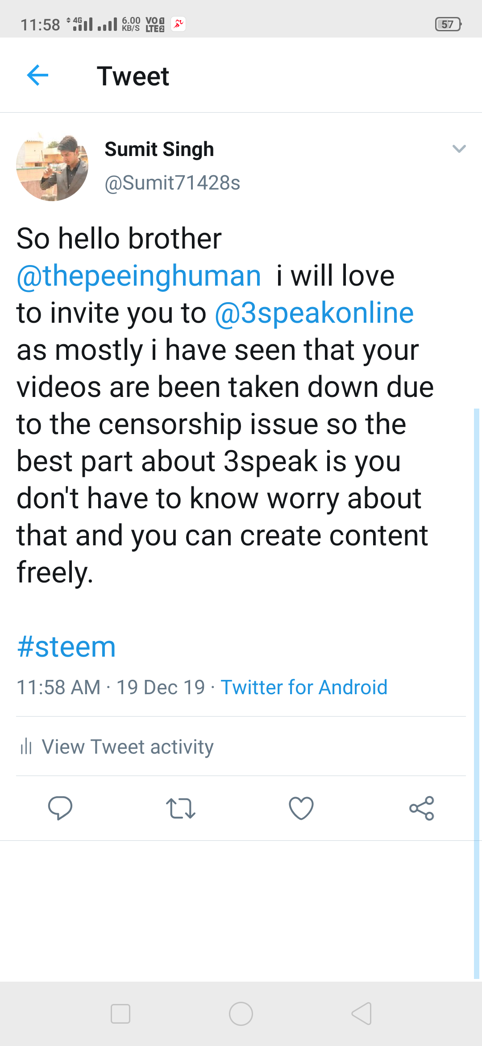This screenshot has width=482, height=1046.
Task: Tap Sumit Singh display name
Action: [x=159, y=149]
